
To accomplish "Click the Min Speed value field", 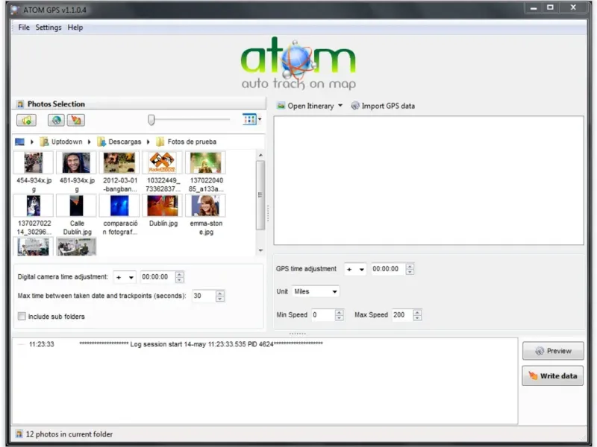I will coord(323,315).
